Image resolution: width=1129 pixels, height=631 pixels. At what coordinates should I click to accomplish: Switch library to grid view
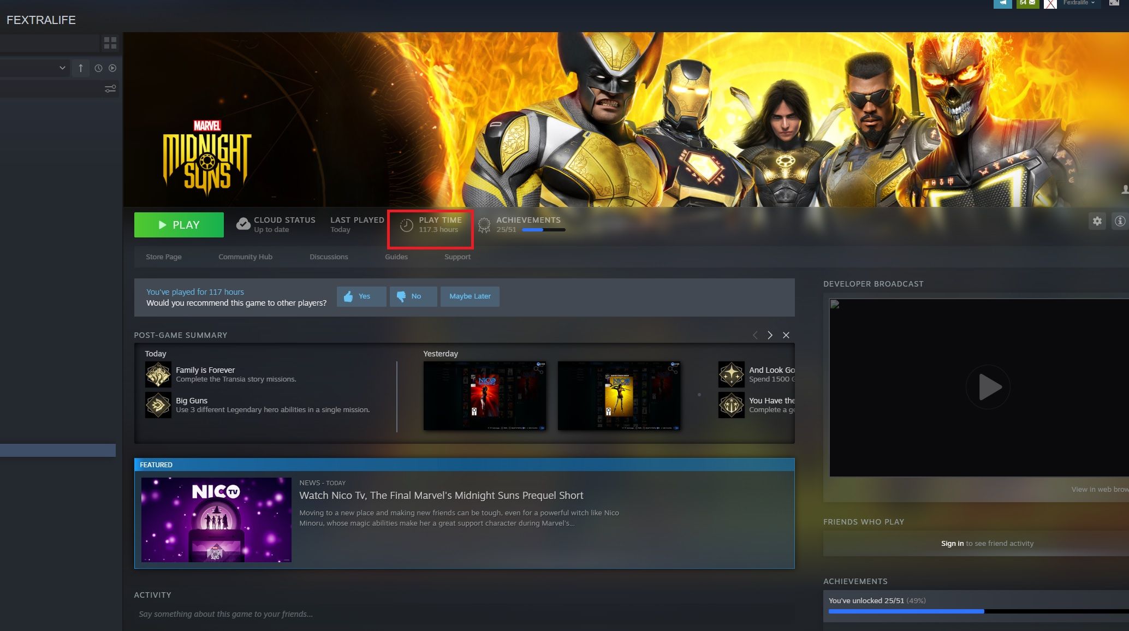pyautogui.click(x=110, y=43)
